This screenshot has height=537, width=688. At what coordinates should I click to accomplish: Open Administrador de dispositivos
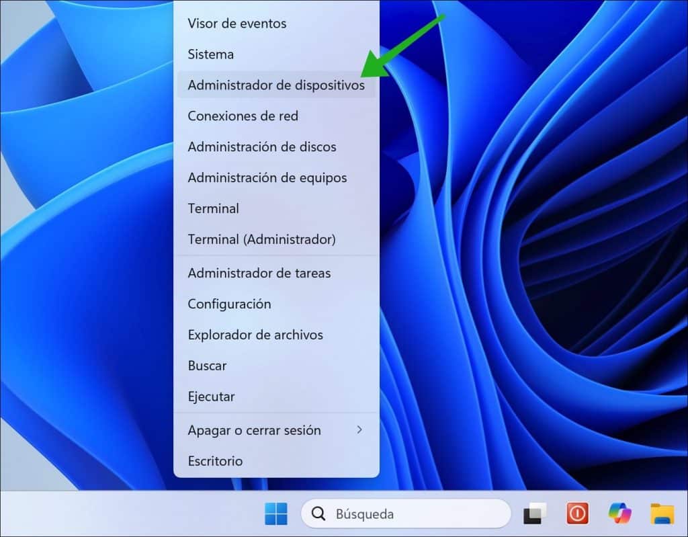tap(276, 85)
